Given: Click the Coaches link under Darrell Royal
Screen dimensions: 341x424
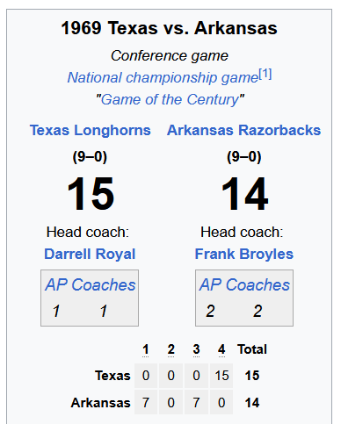Looking at the screenshot, I should (104, 284).
